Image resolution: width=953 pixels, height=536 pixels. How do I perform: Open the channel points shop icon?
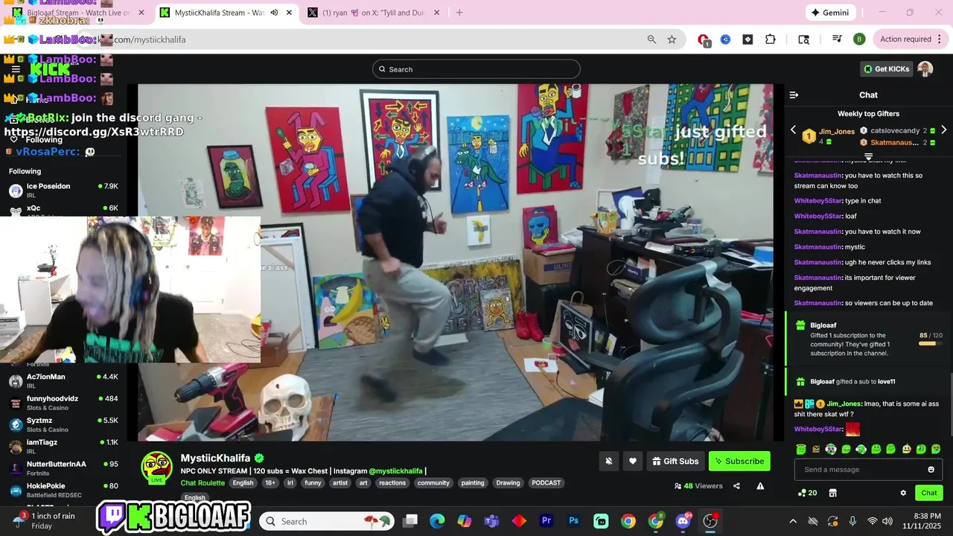coord(832,493)
